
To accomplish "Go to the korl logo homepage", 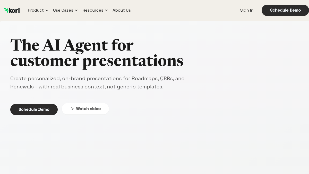I will pos(12,10).
